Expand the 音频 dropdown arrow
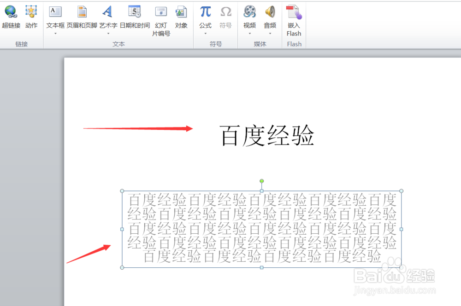The height and width of the screenshot is (306, 461). click(270, 34)
